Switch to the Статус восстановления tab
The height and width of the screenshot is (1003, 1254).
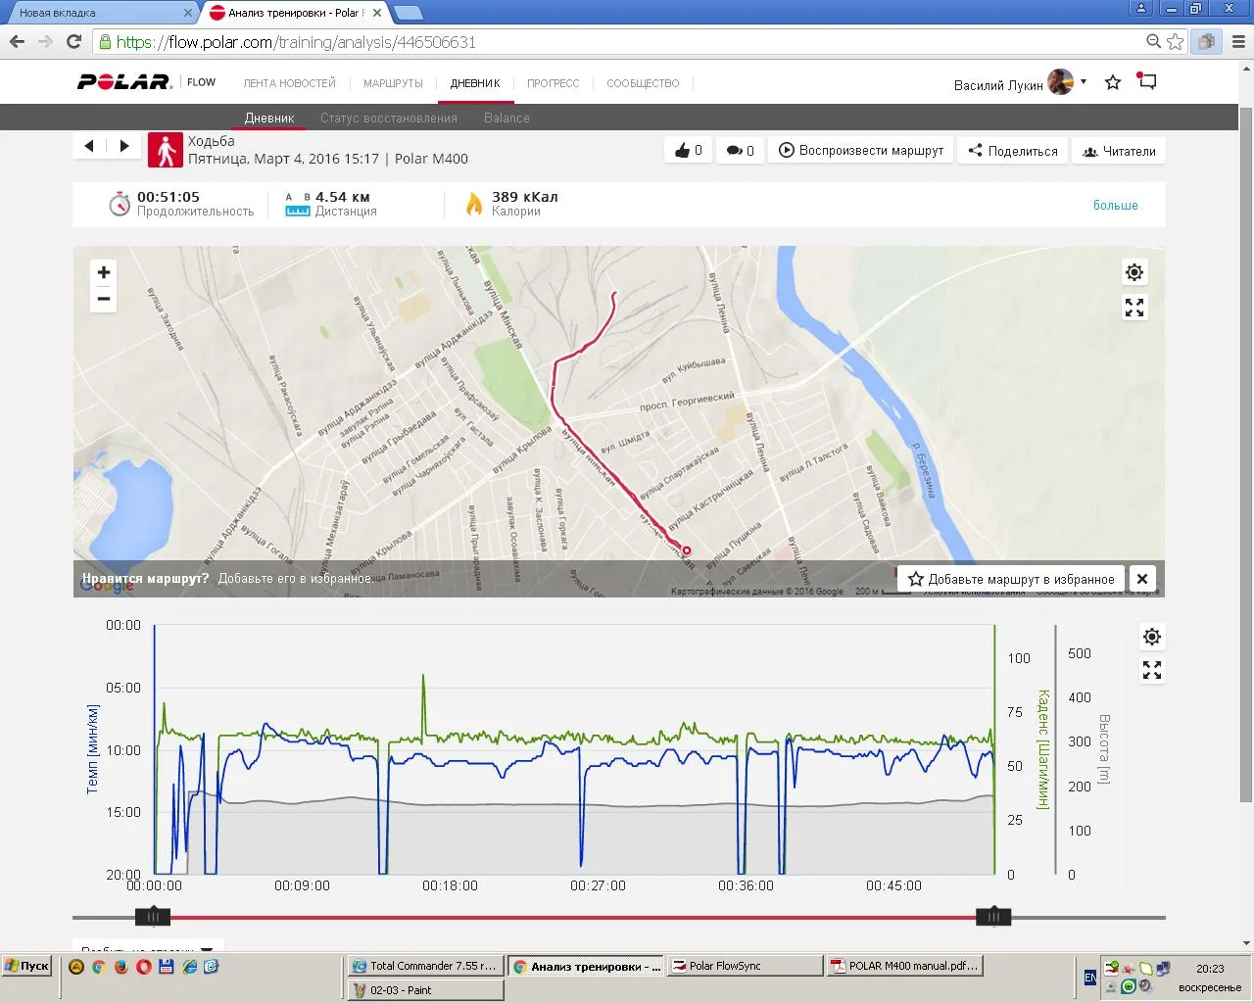(389, 119)
